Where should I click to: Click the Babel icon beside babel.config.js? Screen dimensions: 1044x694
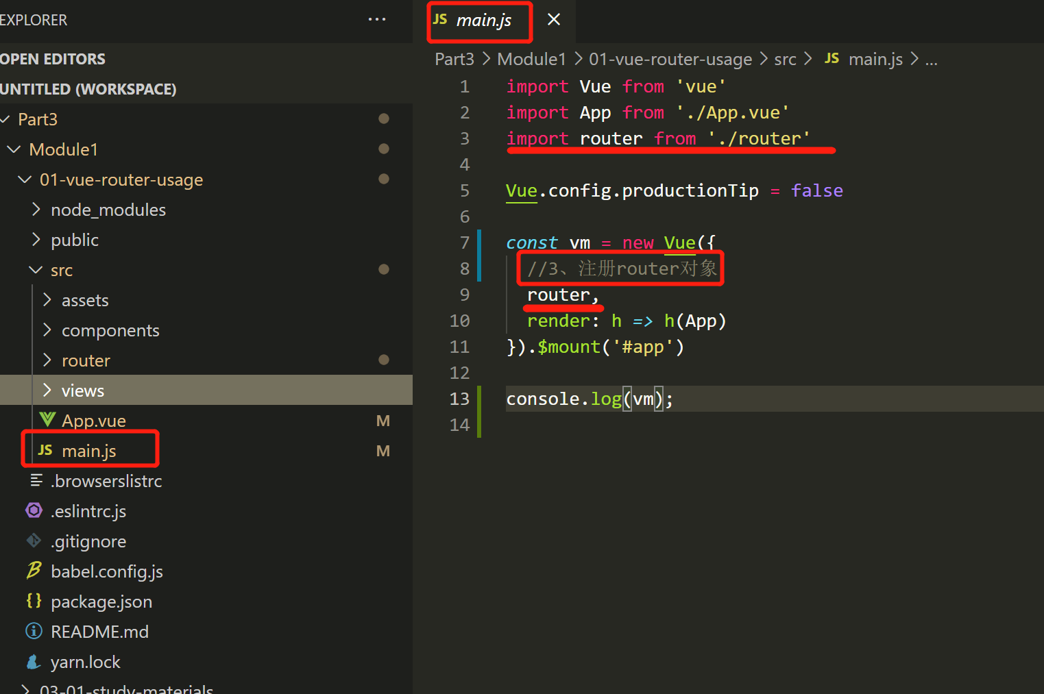click(34, 570)
